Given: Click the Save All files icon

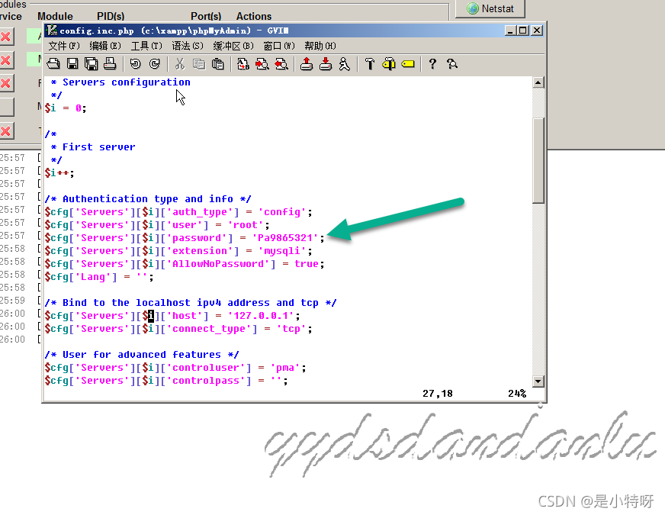Looking at the screenshot, I should [x=92, y=63].
